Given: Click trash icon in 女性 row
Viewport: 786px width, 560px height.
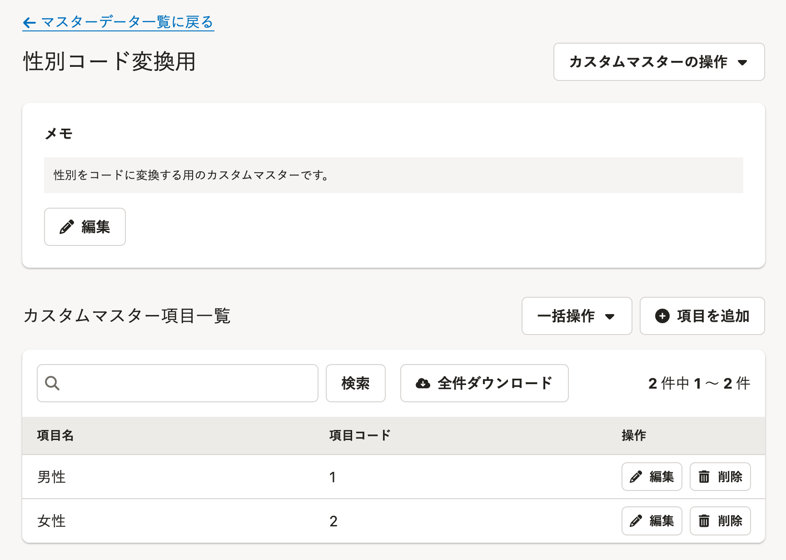Looking at the screenshot, I should coord(704,521).
